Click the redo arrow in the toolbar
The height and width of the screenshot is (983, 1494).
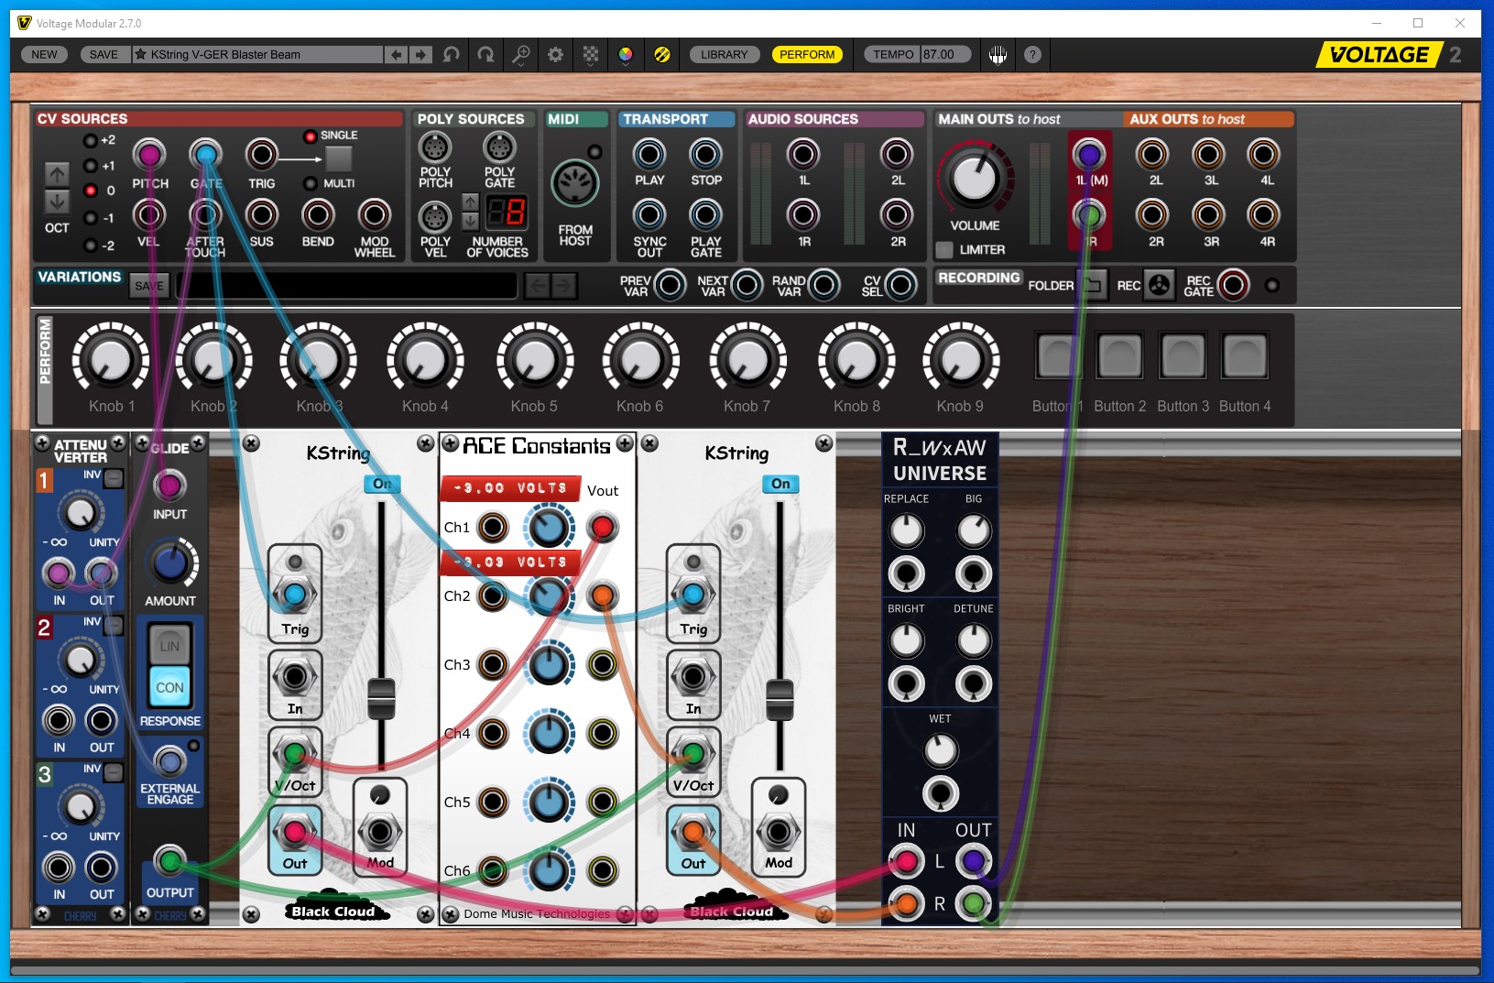[x=485, y=55]
